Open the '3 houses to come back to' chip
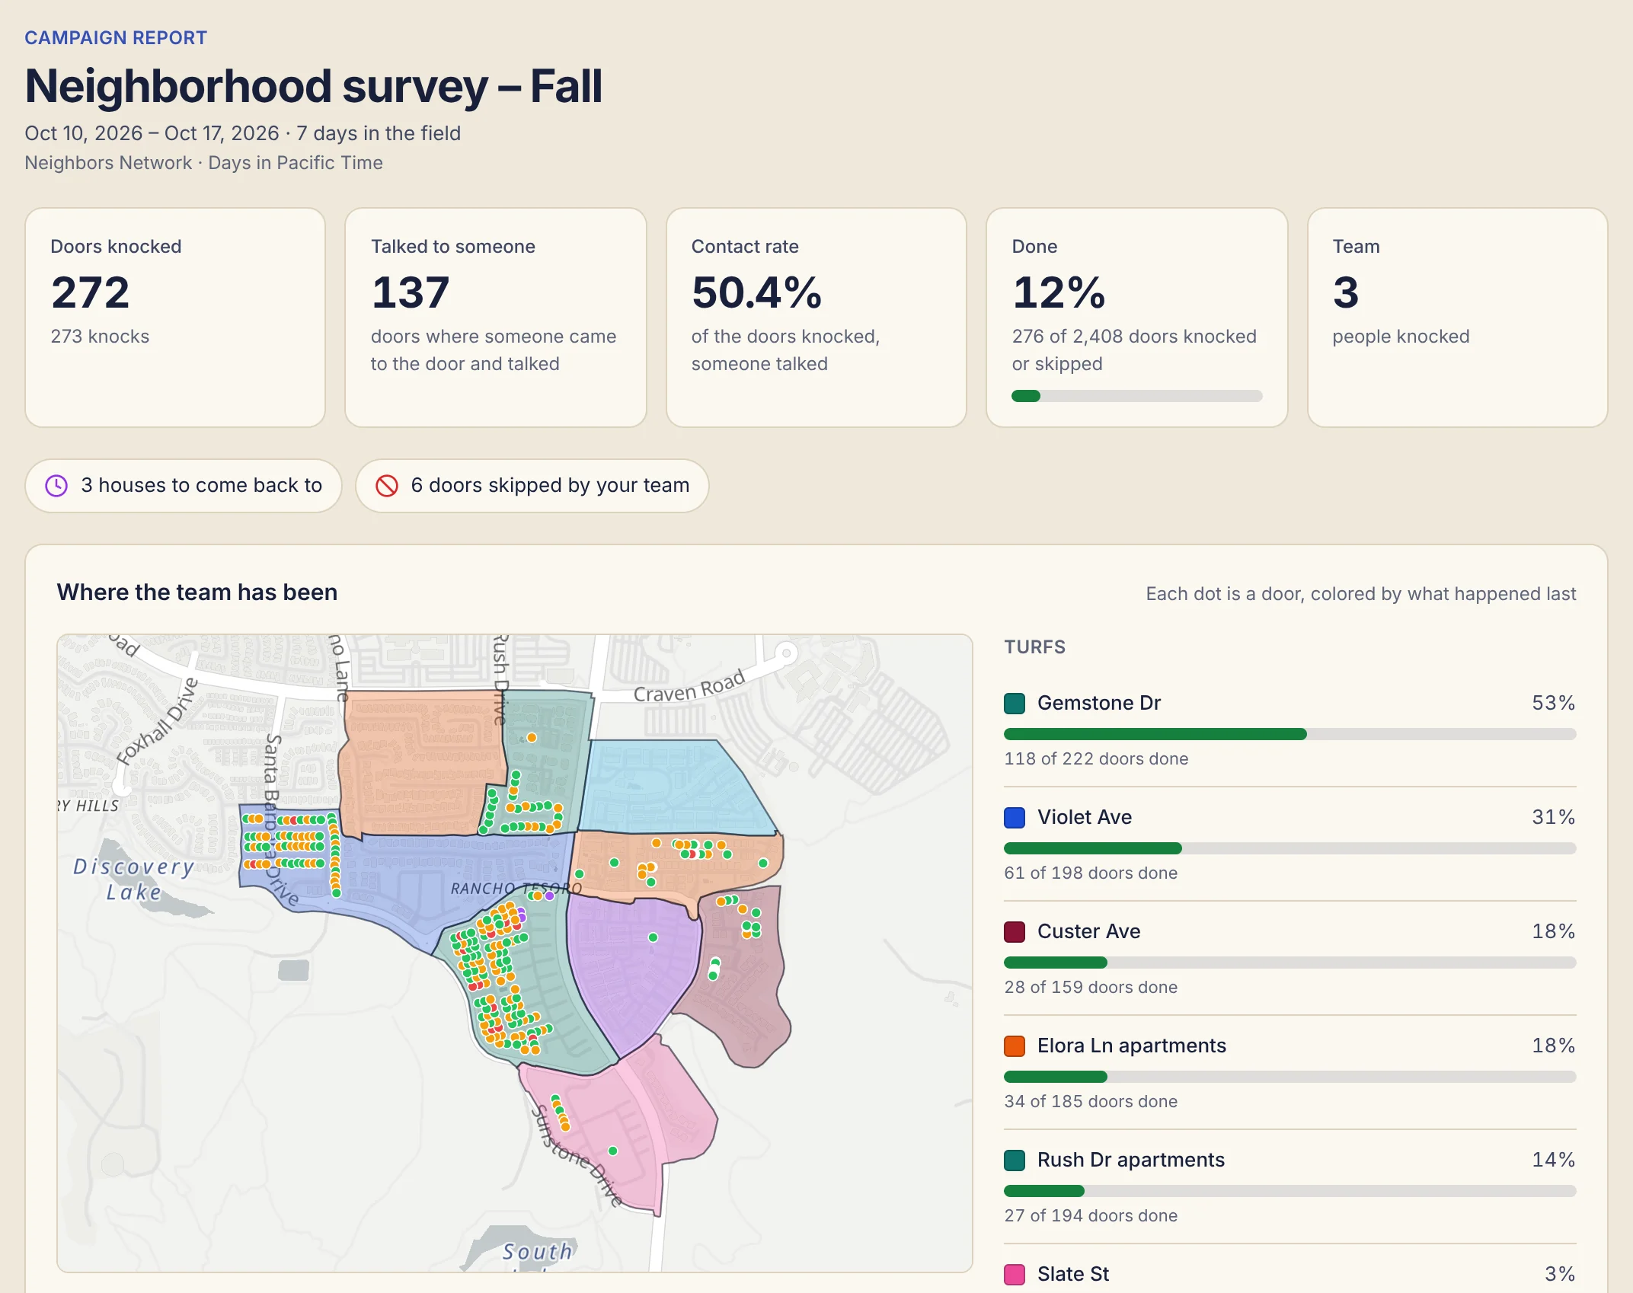The width and height of the screenshot is (1633, 1293). click(184, 485)
